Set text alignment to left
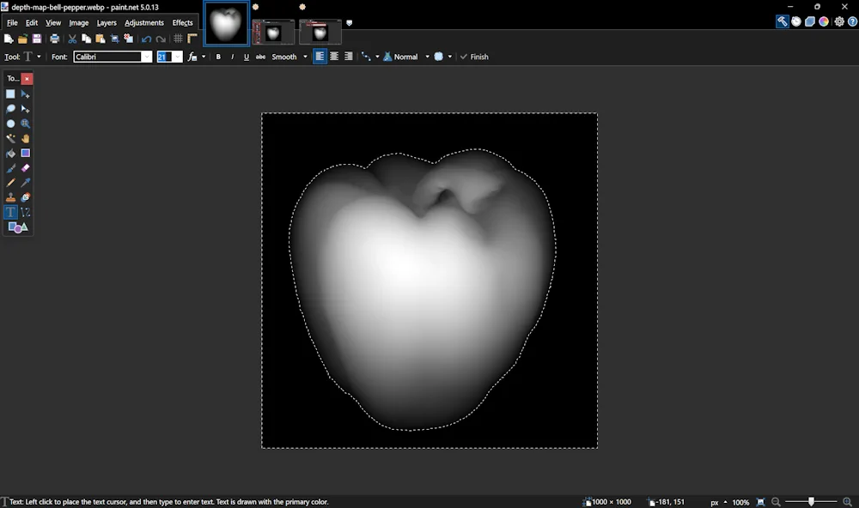The image size is (859, 508). [320, 57]
